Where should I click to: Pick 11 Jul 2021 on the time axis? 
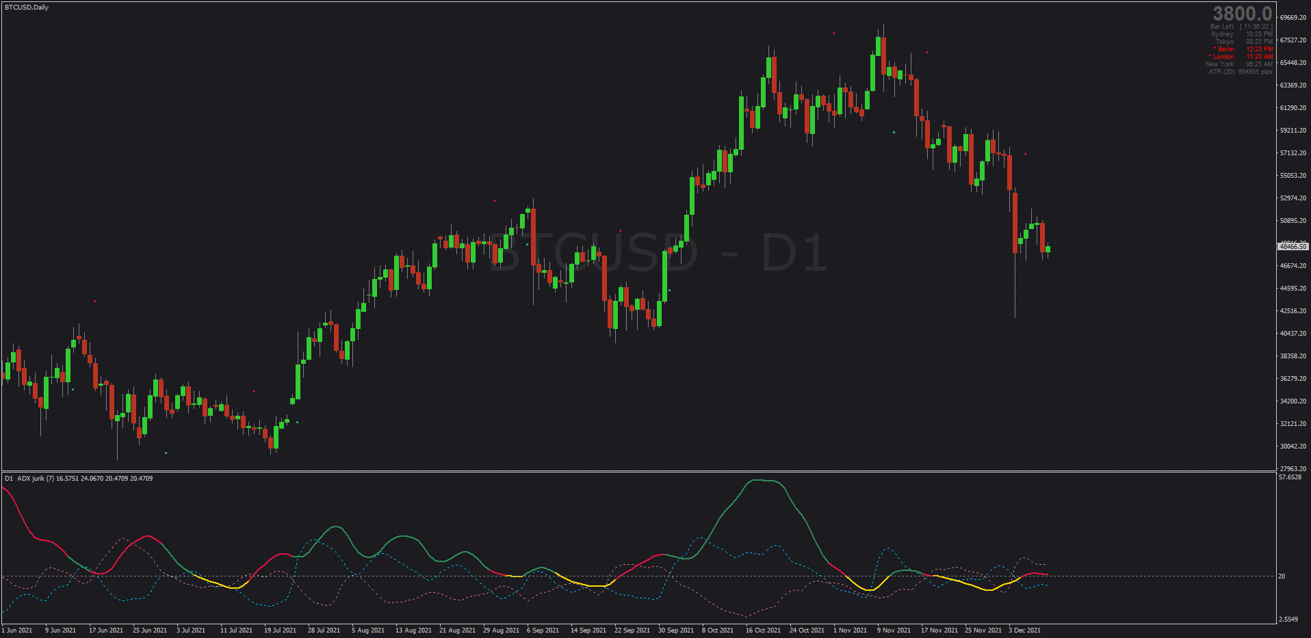point(236,630)
